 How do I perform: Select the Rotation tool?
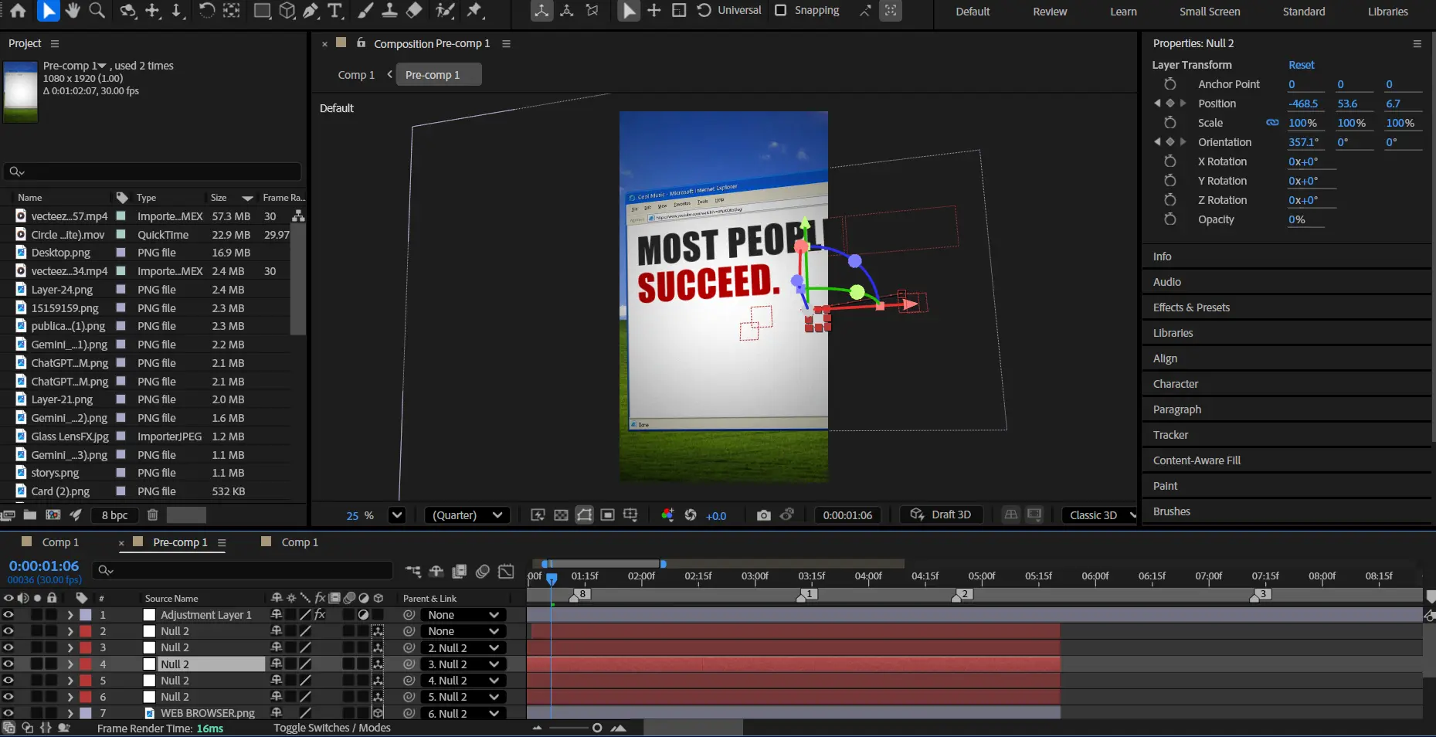pyautogui.click(x=206, y=11)
